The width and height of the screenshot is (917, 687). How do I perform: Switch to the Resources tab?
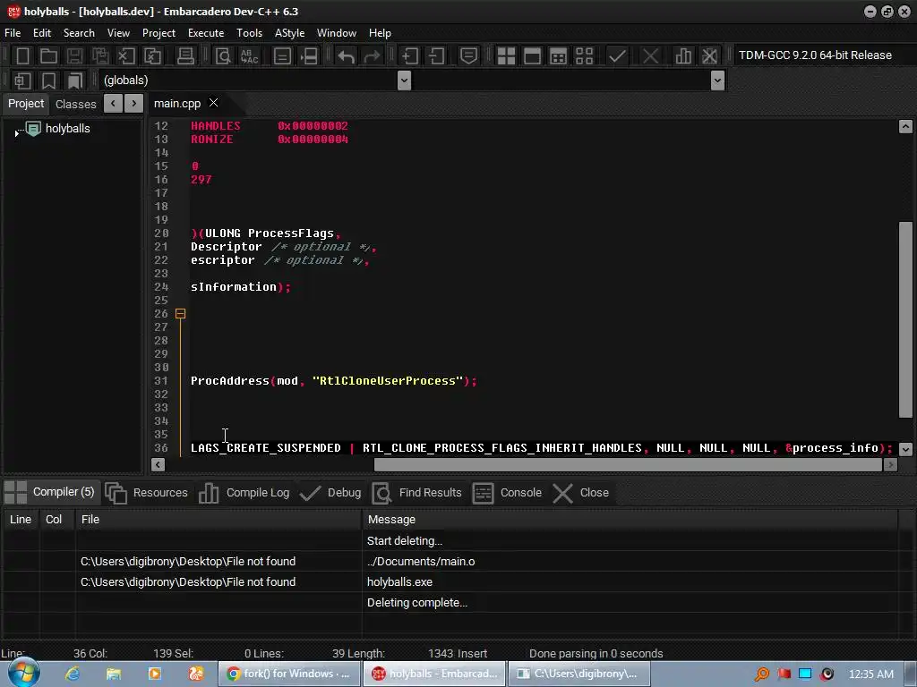[148, 493]
